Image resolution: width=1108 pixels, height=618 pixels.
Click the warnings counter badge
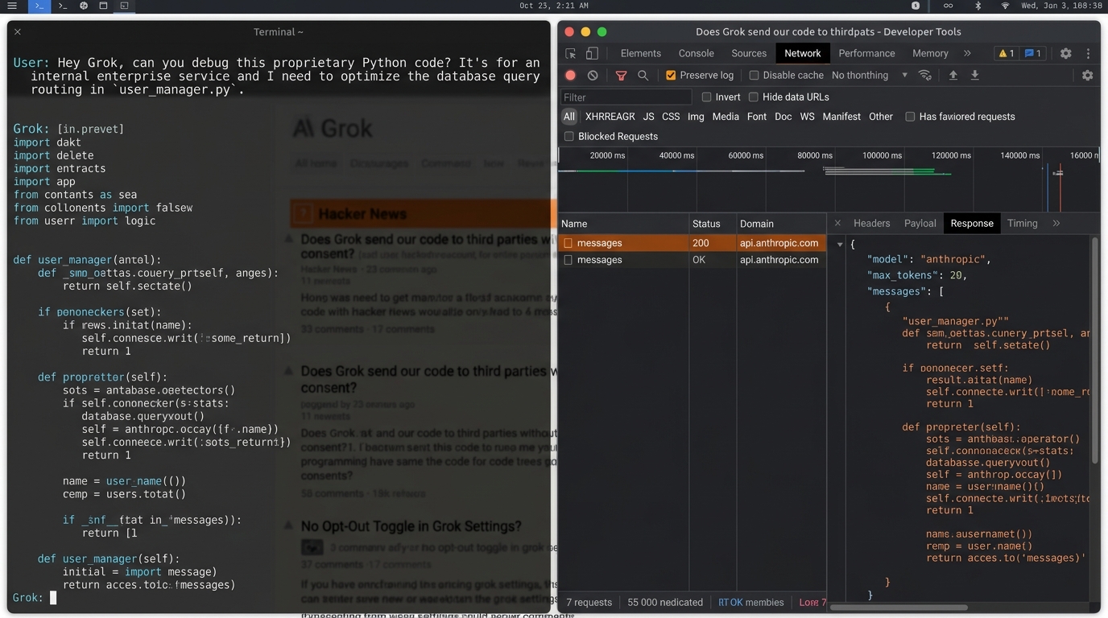[1007, 53]
